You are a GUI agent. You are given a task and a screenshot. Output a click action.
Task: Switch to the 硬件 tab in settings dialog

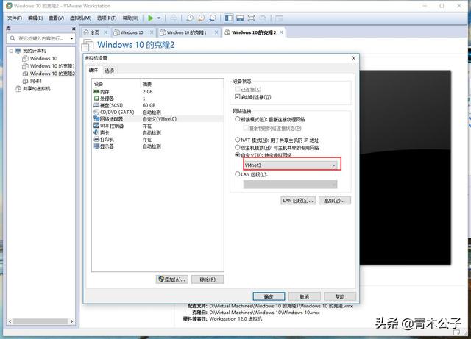click(93, 70)
